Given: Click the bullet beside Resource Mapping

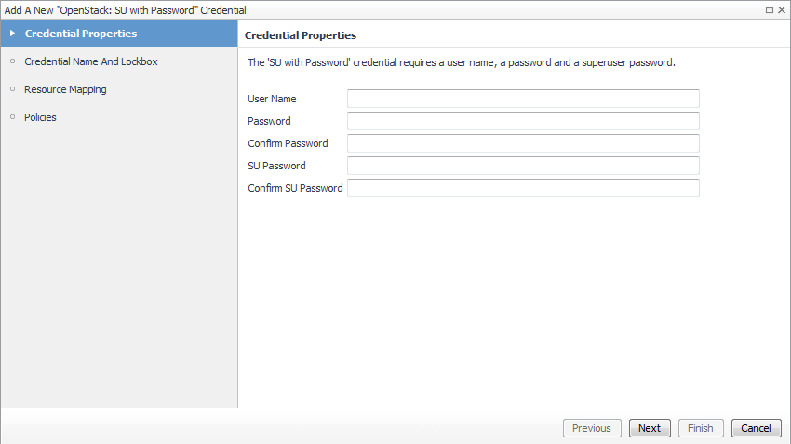Looking at the screenshot, I should pos(12,89).
